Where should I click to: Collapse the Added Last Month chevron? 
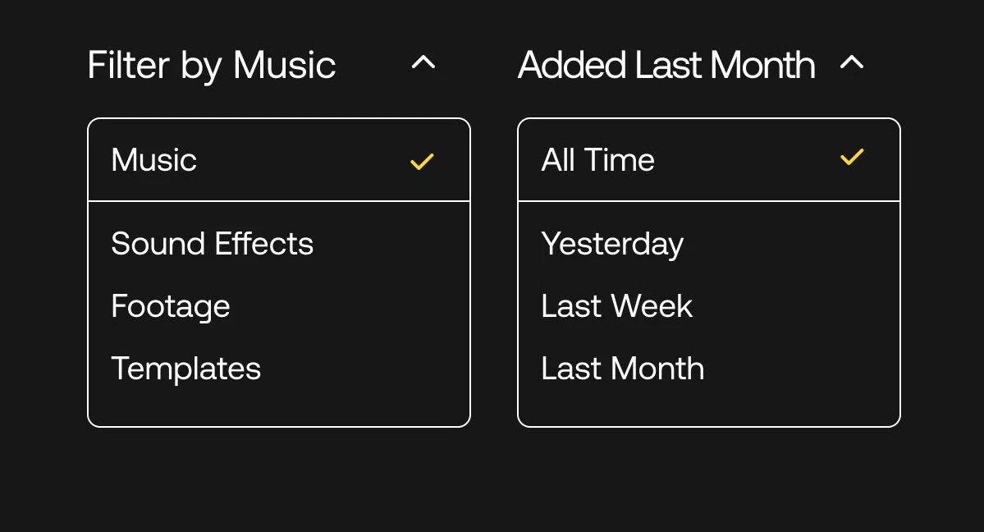tap(852, 62)
